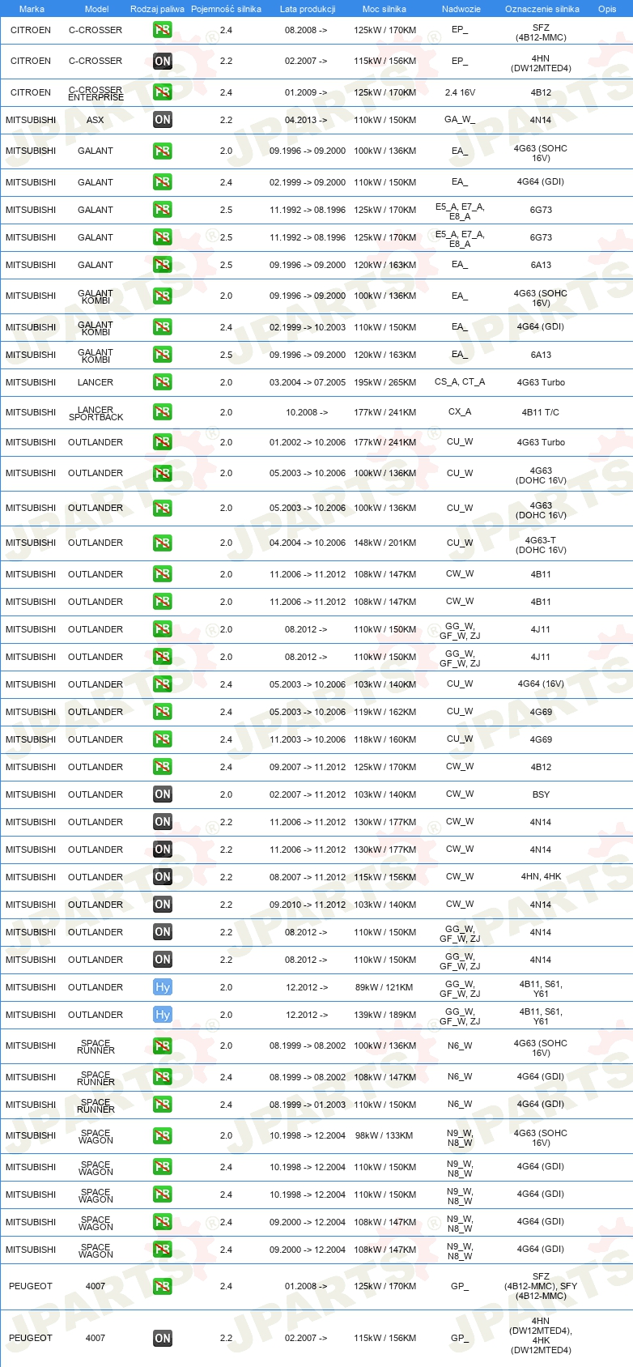Select the LANCER SPORTBACK model cell
This screenshot has height=1367, width=633.
(x=96, y=413)
